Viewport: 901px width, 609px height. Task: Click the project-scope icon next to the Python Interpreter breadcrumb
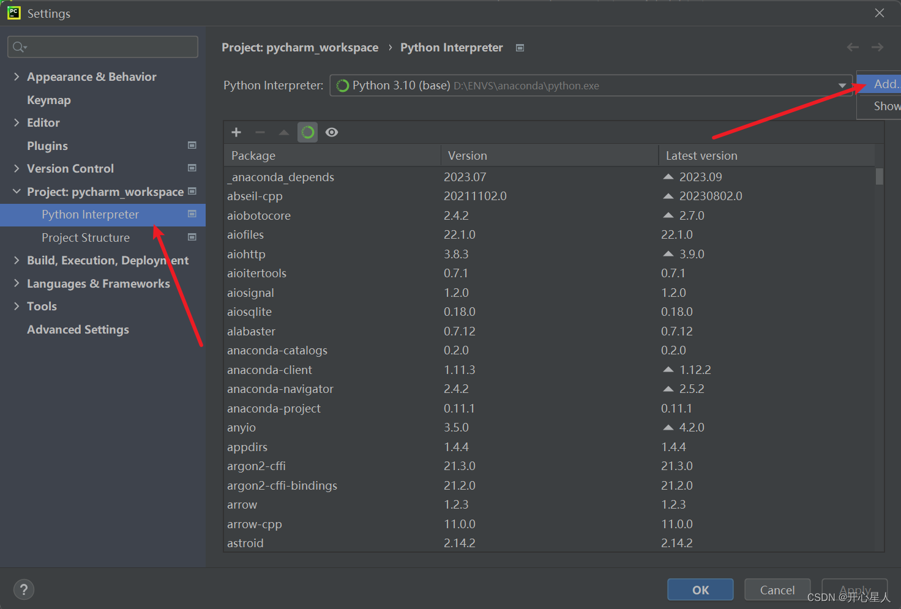(520, 48)
